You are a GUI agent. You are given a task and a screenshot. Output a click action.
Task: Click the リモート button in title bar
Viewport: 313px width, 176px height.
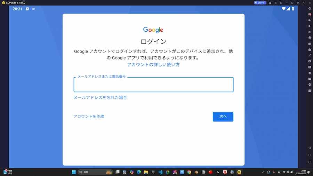click(260, 2)
